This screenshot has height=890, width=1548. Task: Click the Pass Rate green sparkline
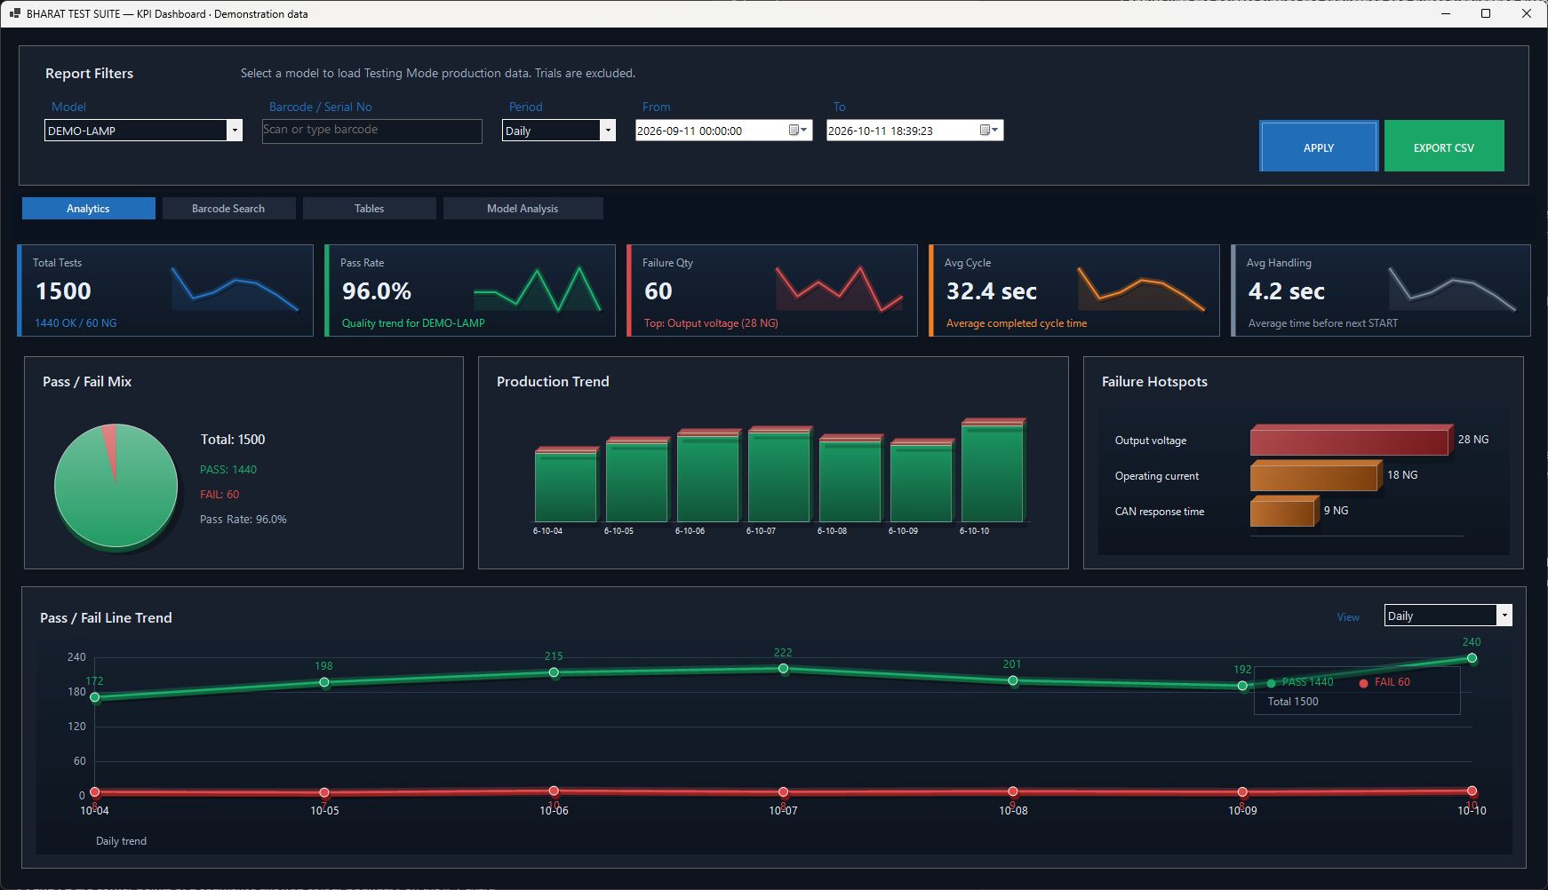[x=538, y=289]
